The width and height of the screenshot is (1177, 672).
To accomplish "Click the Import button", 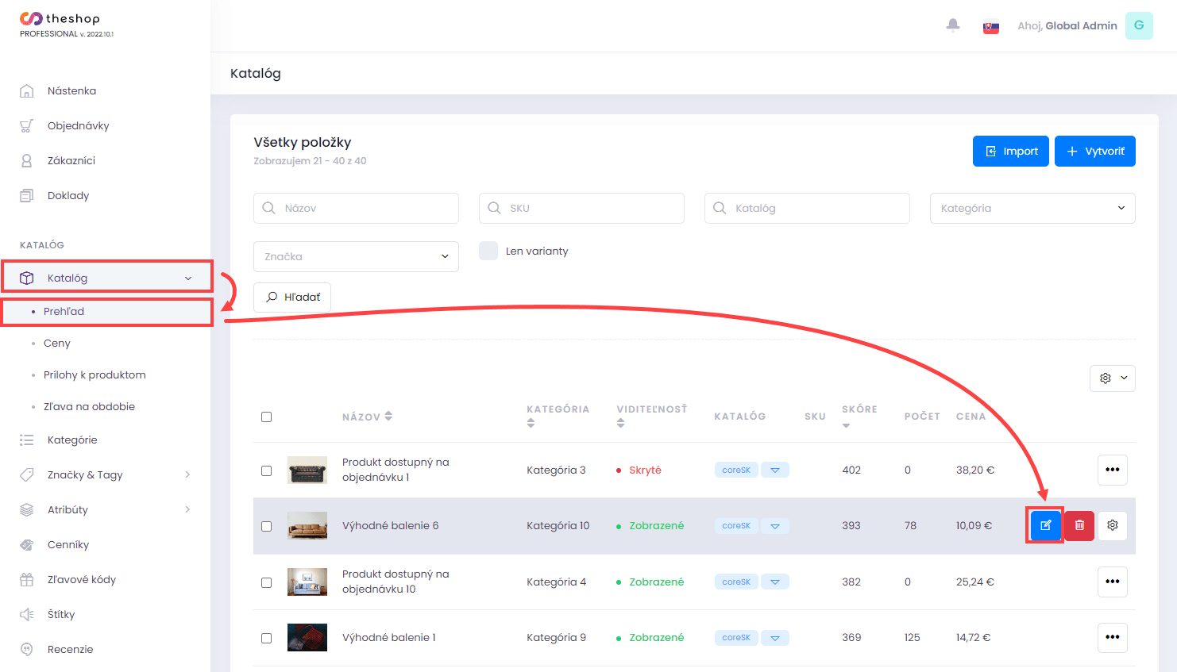I will point(1011,151).
